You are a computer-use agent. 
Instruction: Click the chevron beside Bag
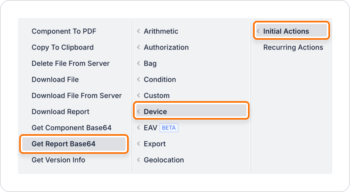139,63
